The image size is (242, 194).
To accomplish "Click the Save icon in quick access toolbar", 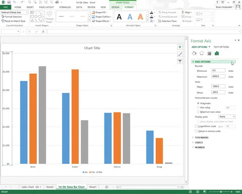I will tap(9, 2).
